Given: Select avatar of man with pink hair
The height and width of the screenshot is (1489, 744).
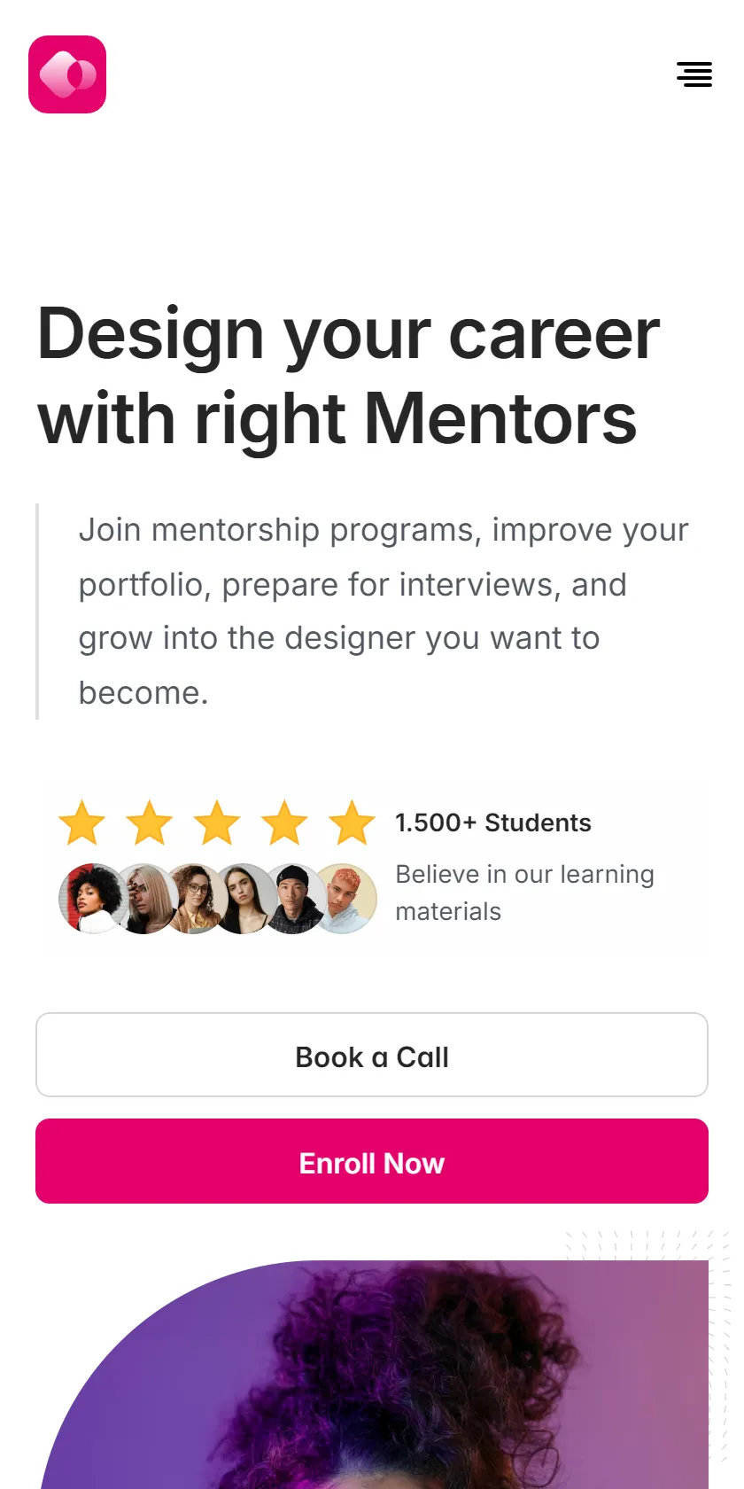Looking at the screenshot, I should pos(345,899).
